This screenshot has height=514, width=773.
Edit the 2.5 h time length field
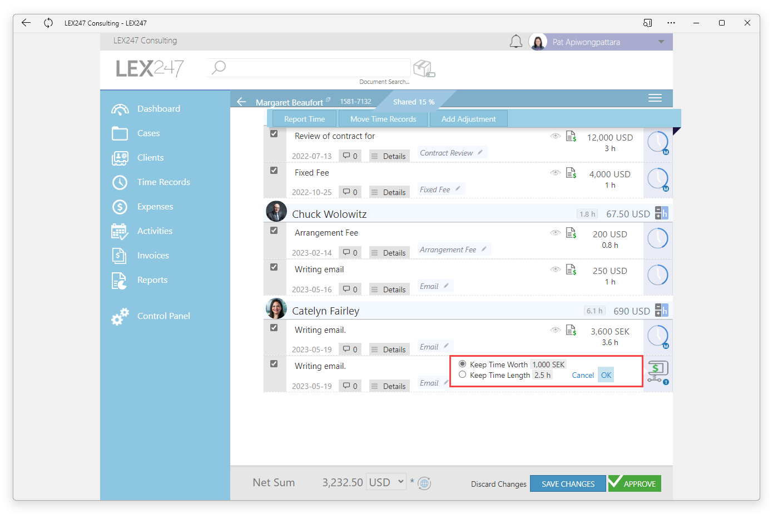pos(543,375)
